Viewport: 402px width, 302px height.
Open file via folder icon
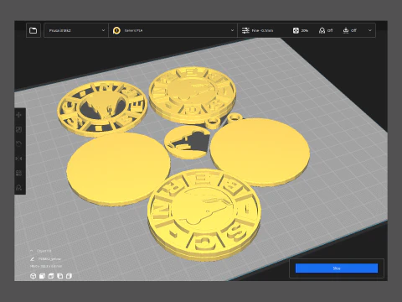click(33, 30)
